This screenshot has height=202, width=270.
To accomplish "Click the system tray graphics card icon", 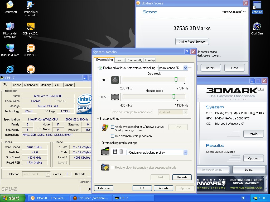I will coord(255,198).
